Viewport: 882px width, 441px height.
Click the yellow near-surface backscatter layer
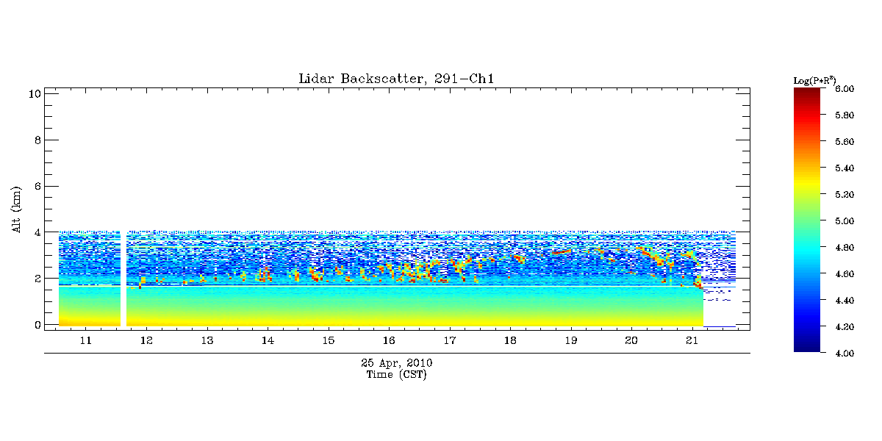(381, 320)
